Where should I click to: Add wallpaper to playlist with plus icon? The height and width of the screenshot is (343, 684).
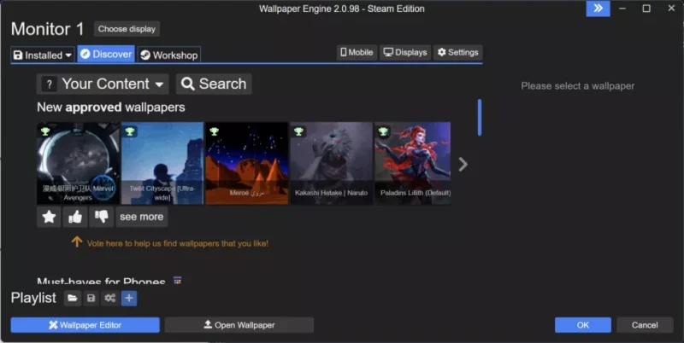pos(128,298)
